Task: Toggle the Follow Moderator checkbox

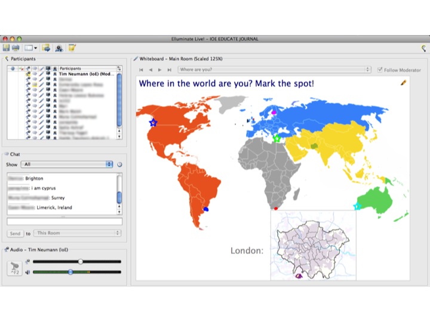Action: pyautogui.click(x=380, y=70)
